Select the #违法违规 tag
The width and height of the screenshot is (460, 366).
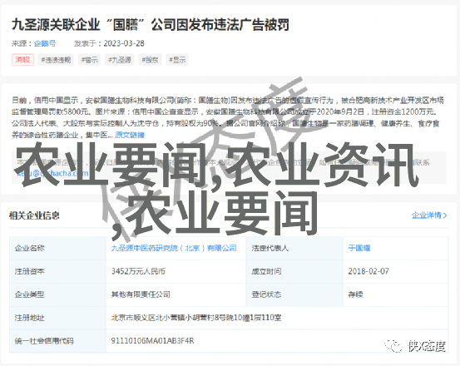click(56, 60)
